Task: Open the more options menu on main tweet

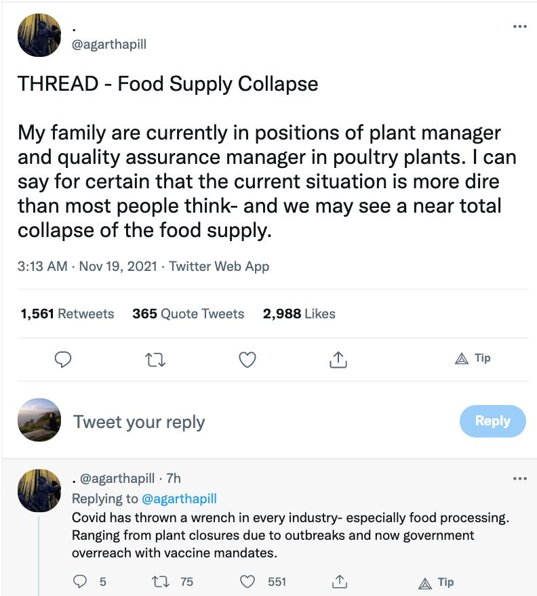Action: click(520, 26)
